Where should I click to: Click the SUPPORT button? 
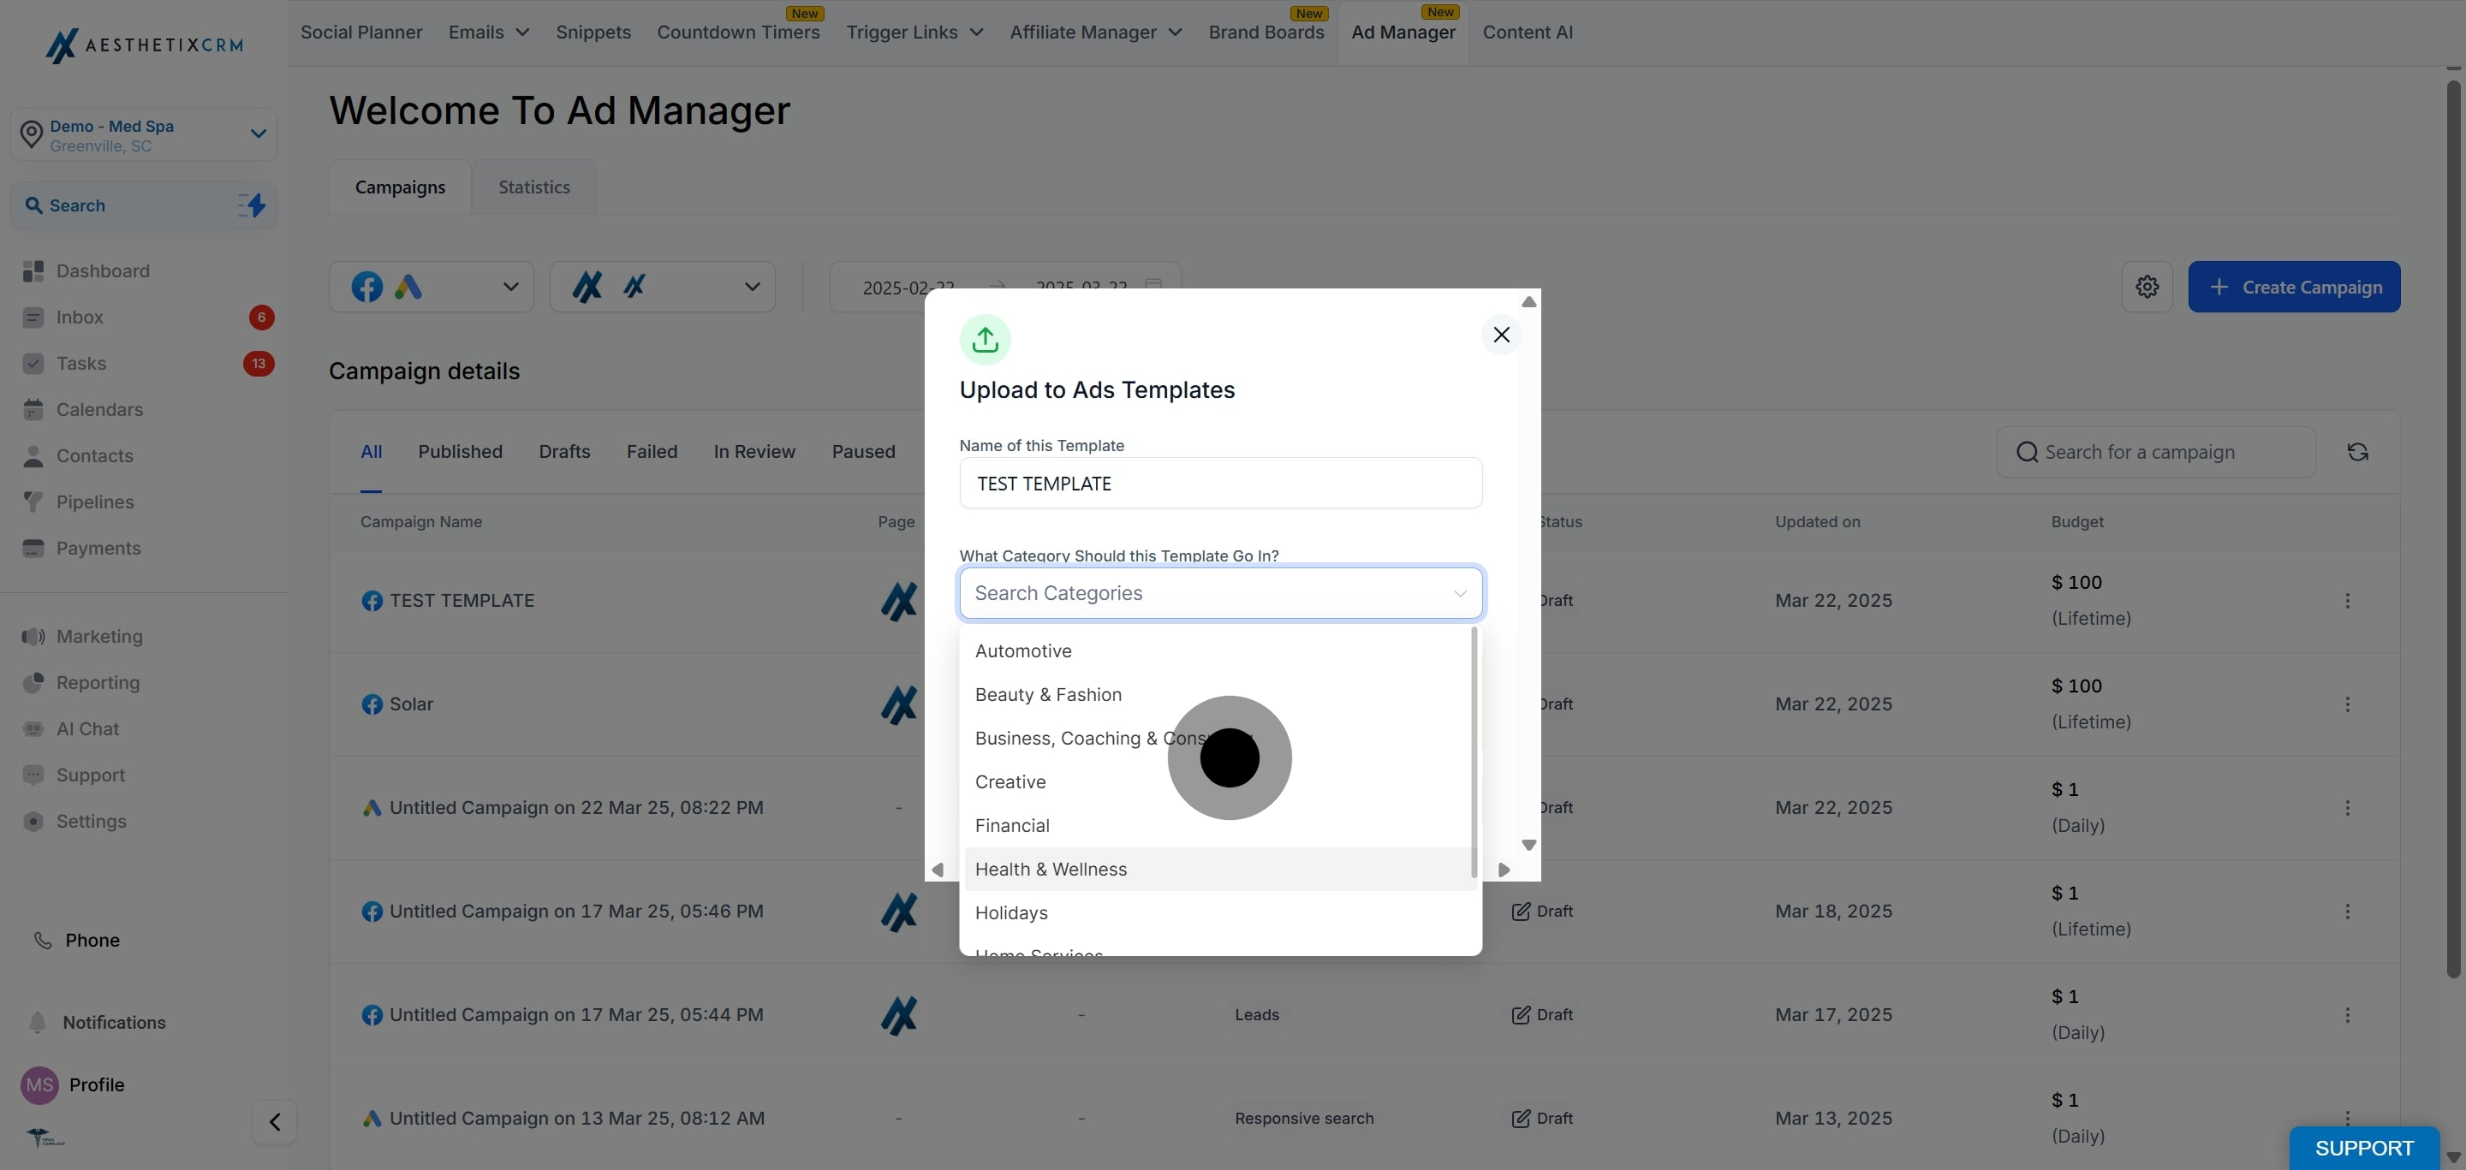[2363, 1148]
